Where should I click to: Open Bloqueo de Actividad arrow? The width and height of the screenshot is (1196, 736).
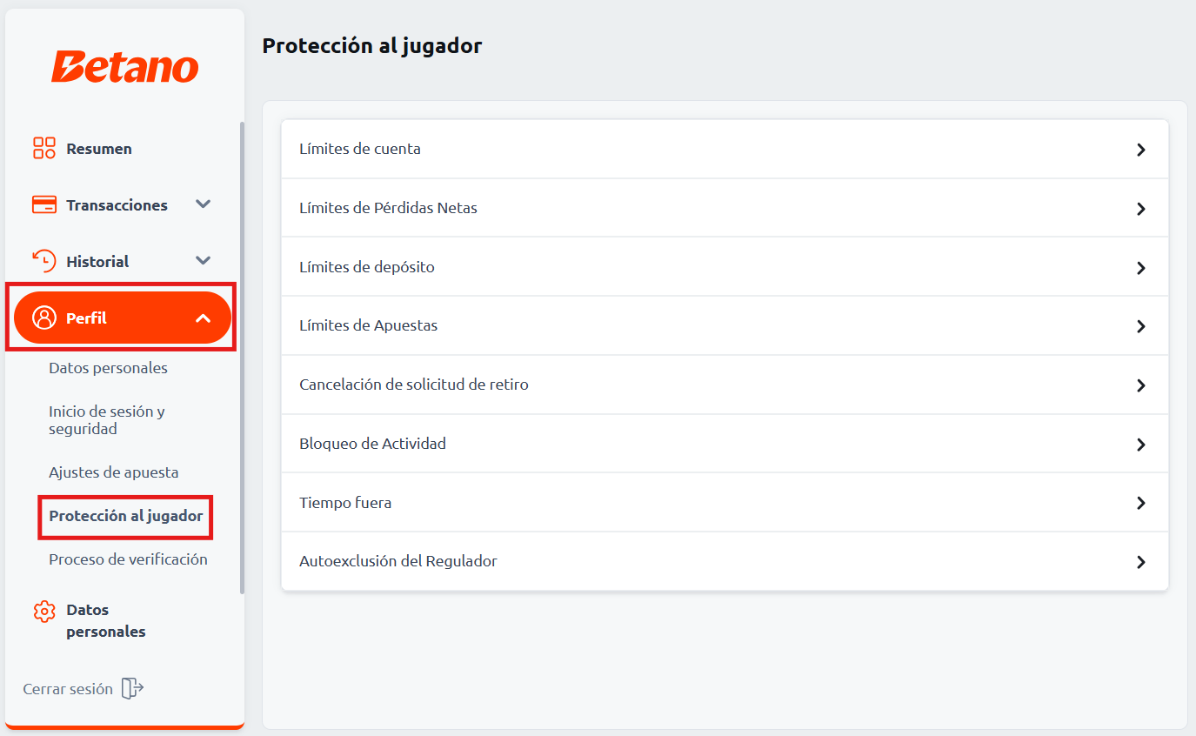(x=1141, y=445)
